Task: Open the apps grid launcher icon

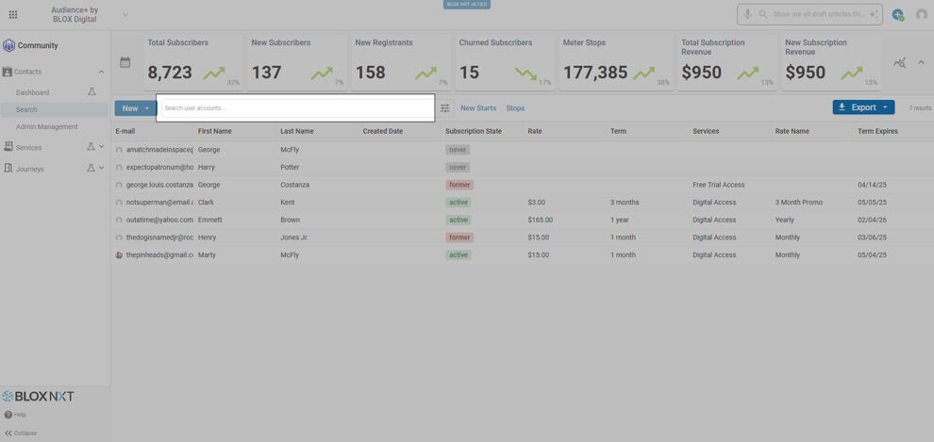Action: point(13,14)
